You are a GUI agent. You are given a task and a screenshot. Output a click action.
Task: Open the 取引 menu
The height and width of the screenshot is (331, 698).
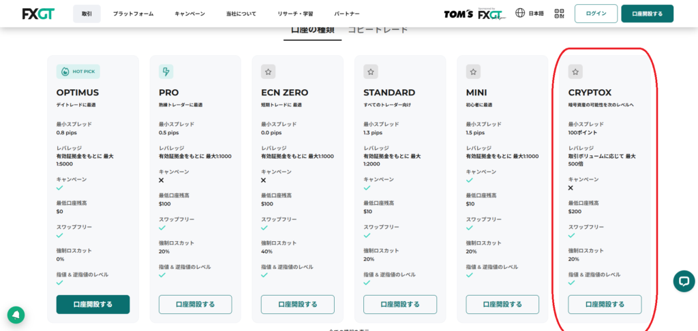click(x=87, y=14)
